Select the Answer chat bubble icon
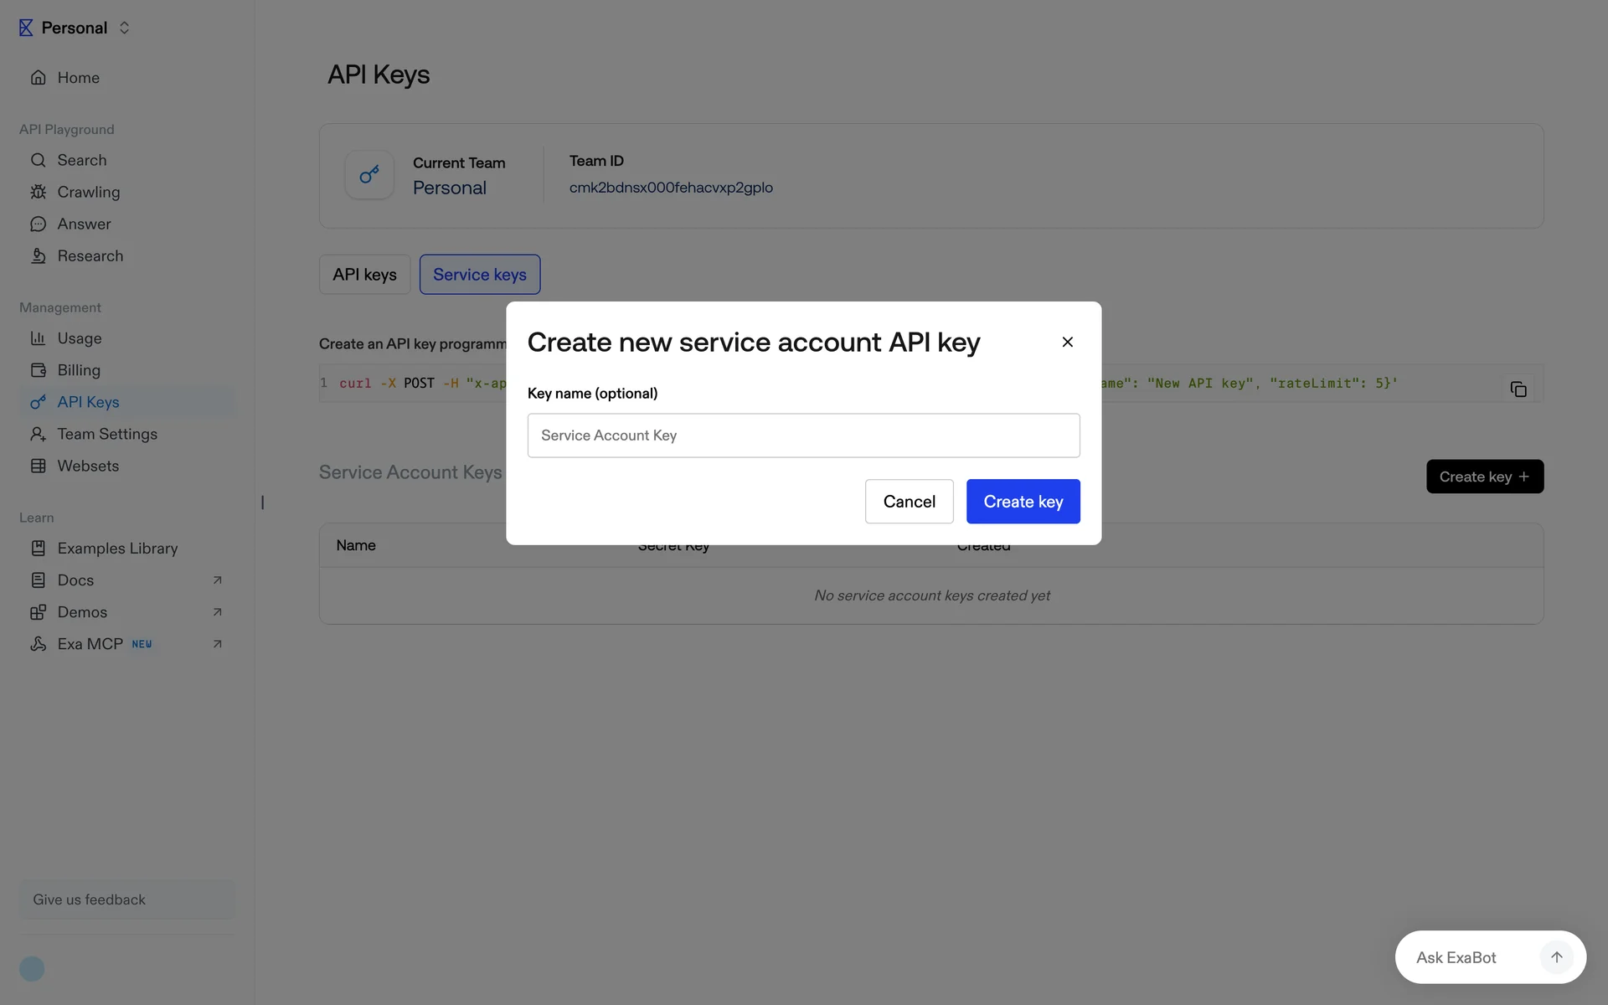 pos(39,224)
